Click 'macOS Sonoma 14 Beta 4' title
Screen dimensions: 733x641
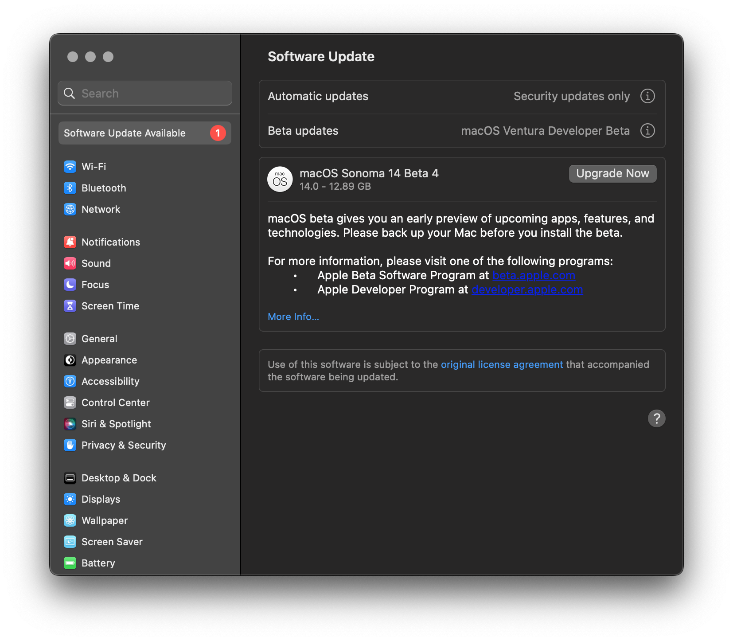pos(369,173)
